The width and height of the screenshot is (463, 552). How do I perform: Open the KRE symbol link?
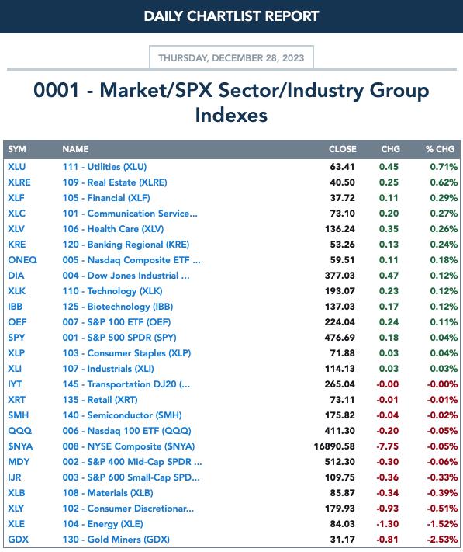pyautogui.click(x=16, y=245)
